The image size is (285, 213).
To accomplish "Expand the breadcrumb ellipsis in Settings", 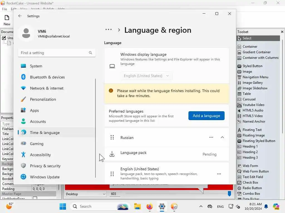I will tap(109, 30).
